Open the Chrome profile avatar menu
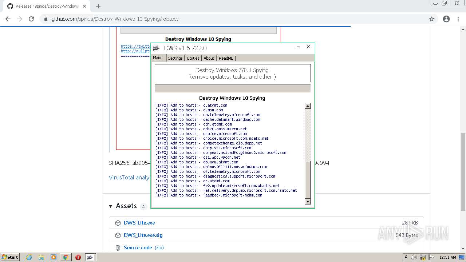The height and width of the screenshot is (262, 466). pos(446,19)
